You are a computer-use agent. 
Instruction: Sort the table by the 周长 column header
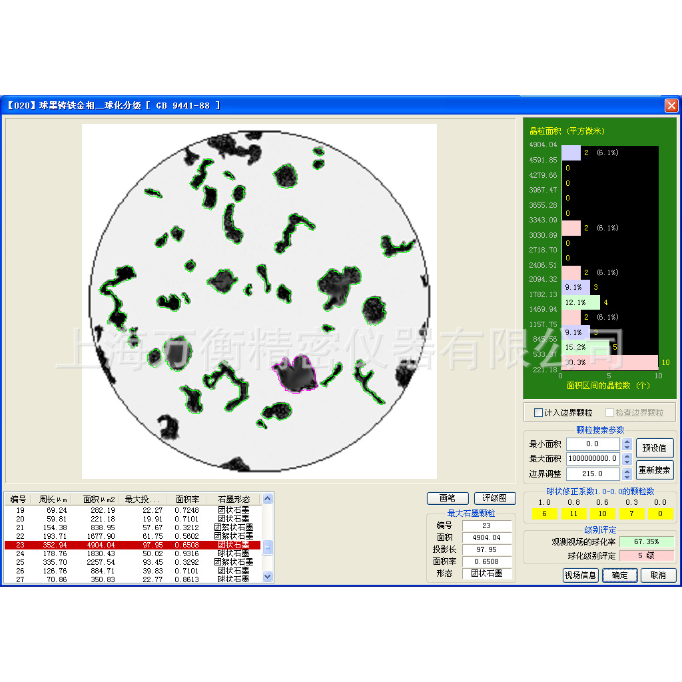click(x=53, y=499)
